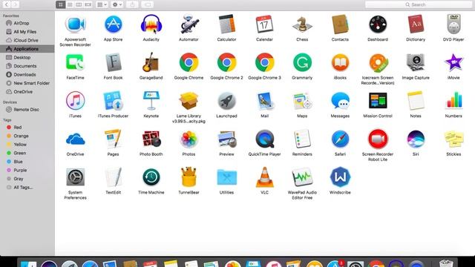Open System Preferences app
This screenshot has width=475, height=267.
(x=75, y=177)
